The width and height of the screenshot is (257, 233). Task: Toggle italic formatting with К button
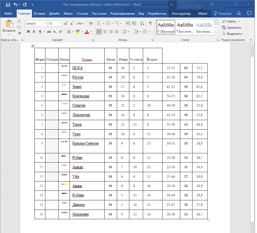point(34,32)
